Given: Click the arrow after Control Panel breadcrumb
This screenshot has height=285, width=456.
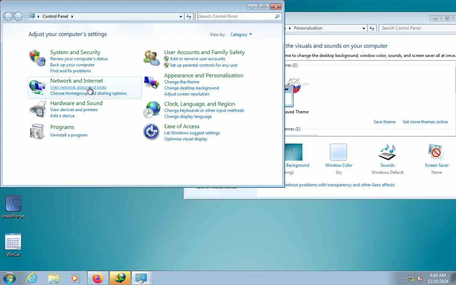Looking at the screenshot, I should [x=72, y=16].
